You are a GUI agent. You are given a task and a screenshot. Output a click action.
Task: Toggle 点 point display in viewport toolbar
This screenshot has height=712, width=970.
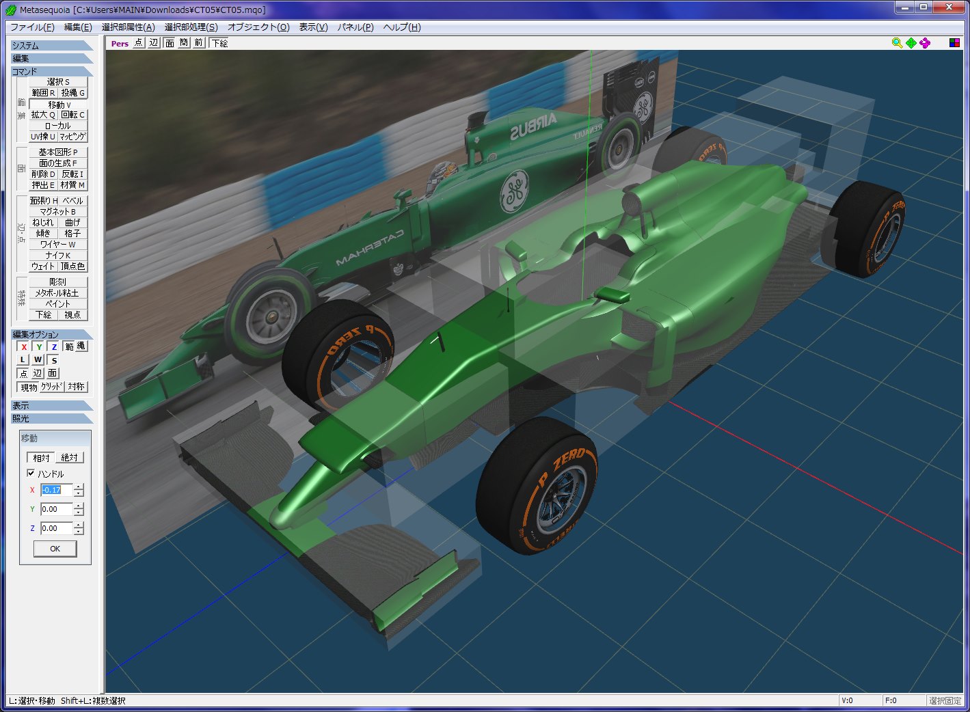point(138,42)
